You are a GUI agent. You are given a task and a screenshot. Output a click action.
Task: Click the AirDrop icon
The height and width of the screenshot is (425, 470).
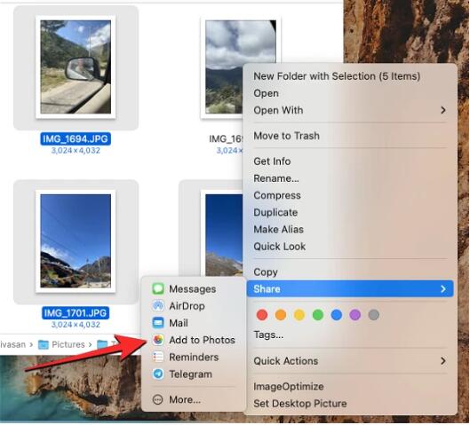(x=158, y=306)
